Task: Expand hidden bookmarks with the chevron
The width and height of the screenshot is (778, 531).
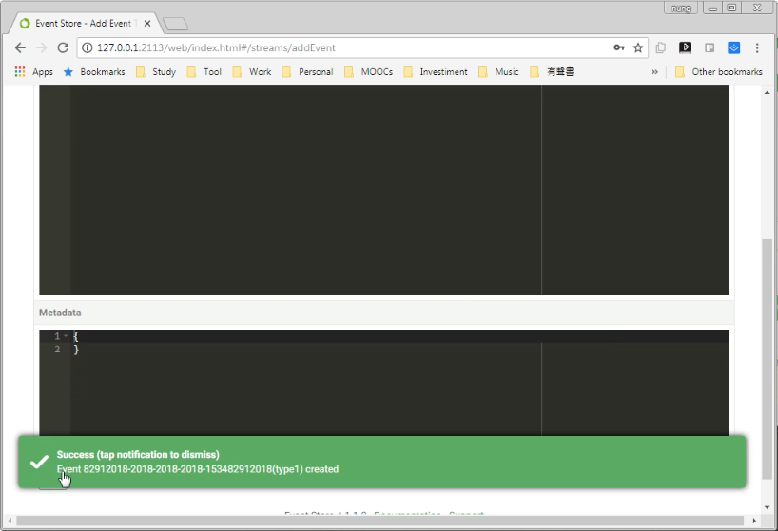Action: (654, 72)
